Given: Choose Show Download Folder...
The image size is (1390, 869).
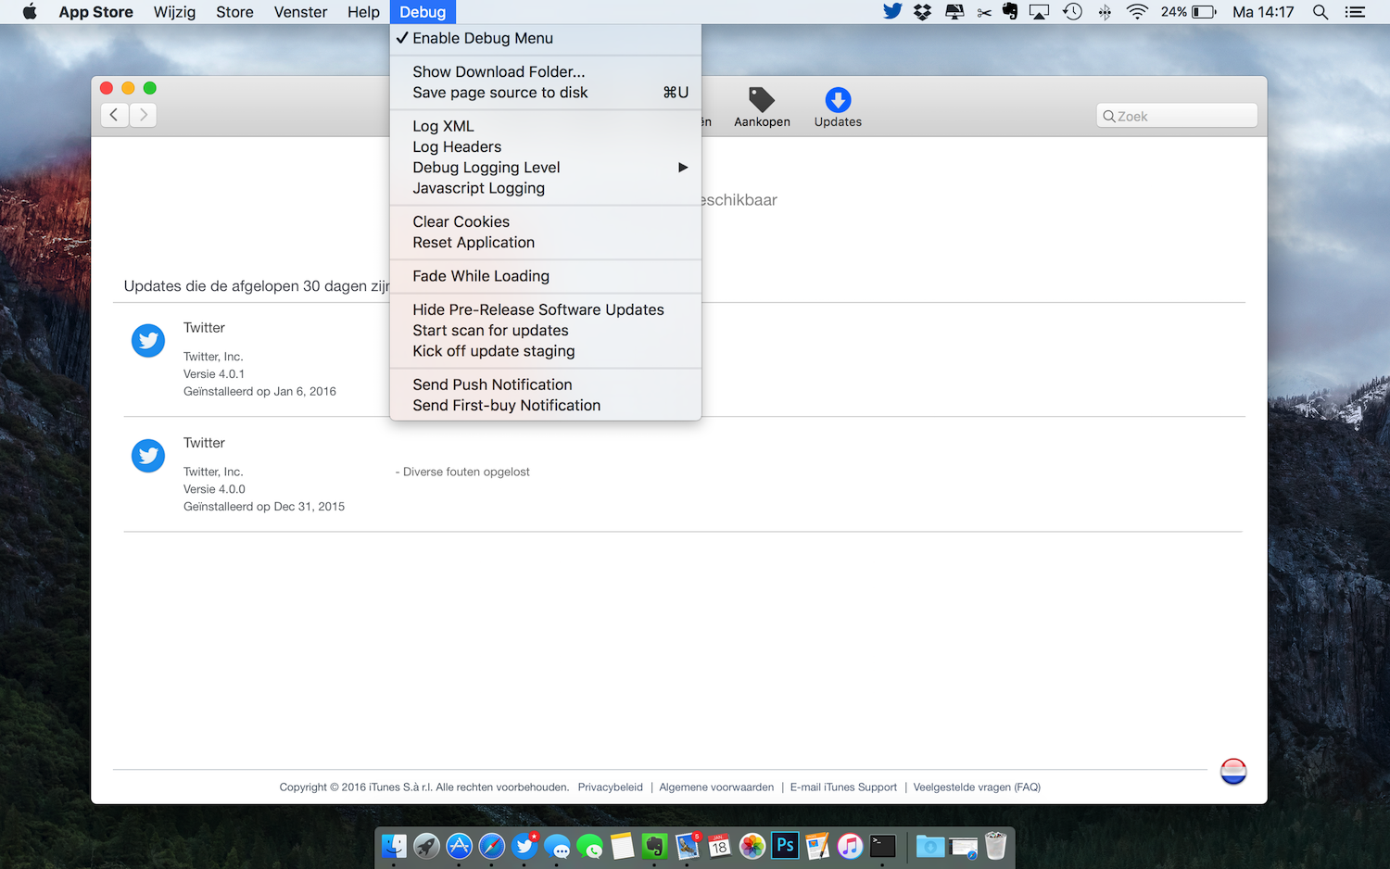Looking at the screenshot, I should coord(546,71).
